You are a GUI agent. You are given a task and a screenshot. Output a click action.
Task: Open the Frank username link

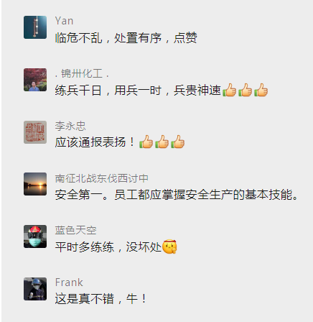[69, 282]
